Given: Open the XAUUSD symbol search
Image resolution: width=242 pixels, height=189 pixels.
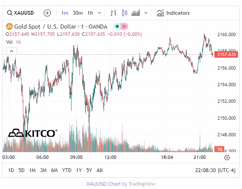Looking at the screenshot, I should (21, 13).
